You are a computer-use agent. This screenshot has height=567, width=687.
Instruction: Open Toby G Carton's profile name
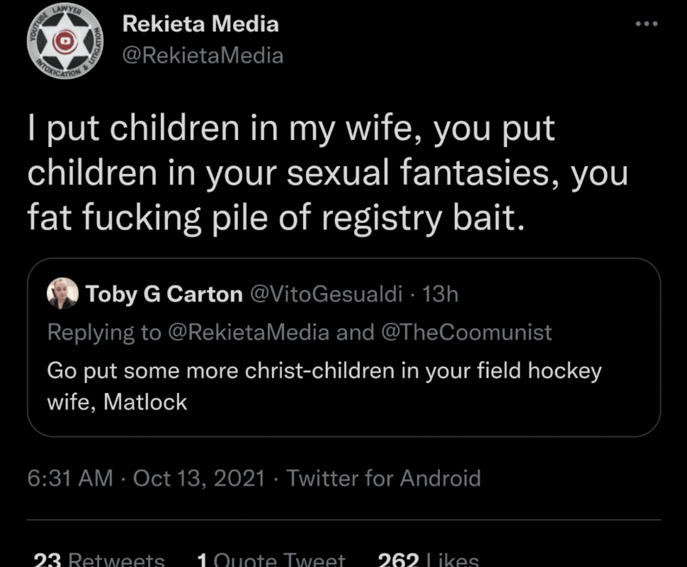coord(164,294)
